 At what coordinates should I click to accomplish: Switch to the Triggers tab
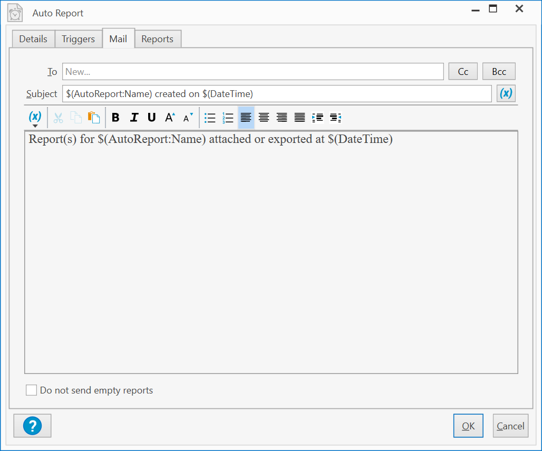[78, 39]
